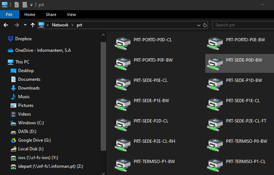Switch to the Share ribbon tab
This screenshot has height=175, width=274.
click(x=51, y=14)
